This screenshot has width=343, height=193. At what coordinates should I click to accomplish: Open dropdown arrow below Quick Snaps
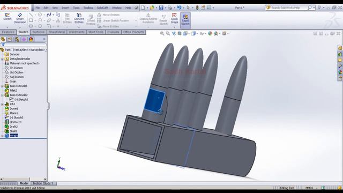pyautogui.click(x=174, y=27)
